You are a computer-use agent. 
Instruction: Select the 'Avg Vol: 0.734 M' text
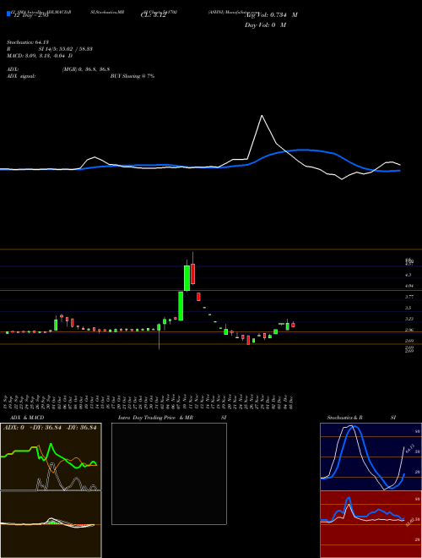pyautogui.click(x=271, y=15)
